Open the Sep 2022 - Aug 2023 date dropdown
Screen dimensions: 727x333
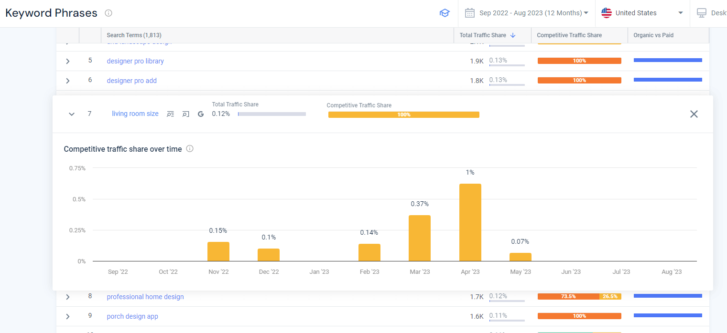pos(534,13)
